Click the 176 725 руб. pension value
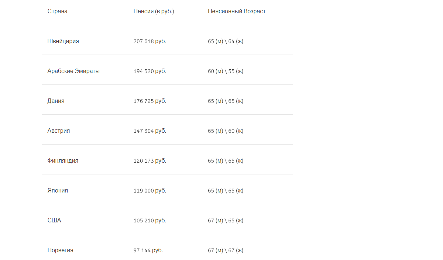The image size is (443, 260). tap(150, 101)
